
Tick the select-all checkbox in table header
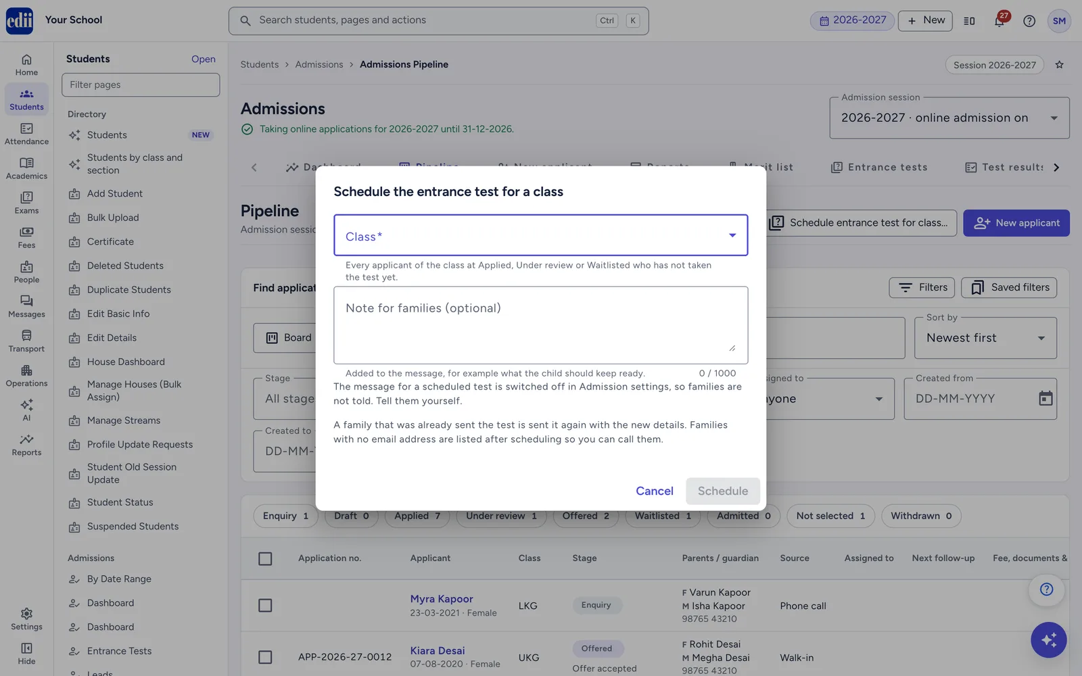point(265,558)
